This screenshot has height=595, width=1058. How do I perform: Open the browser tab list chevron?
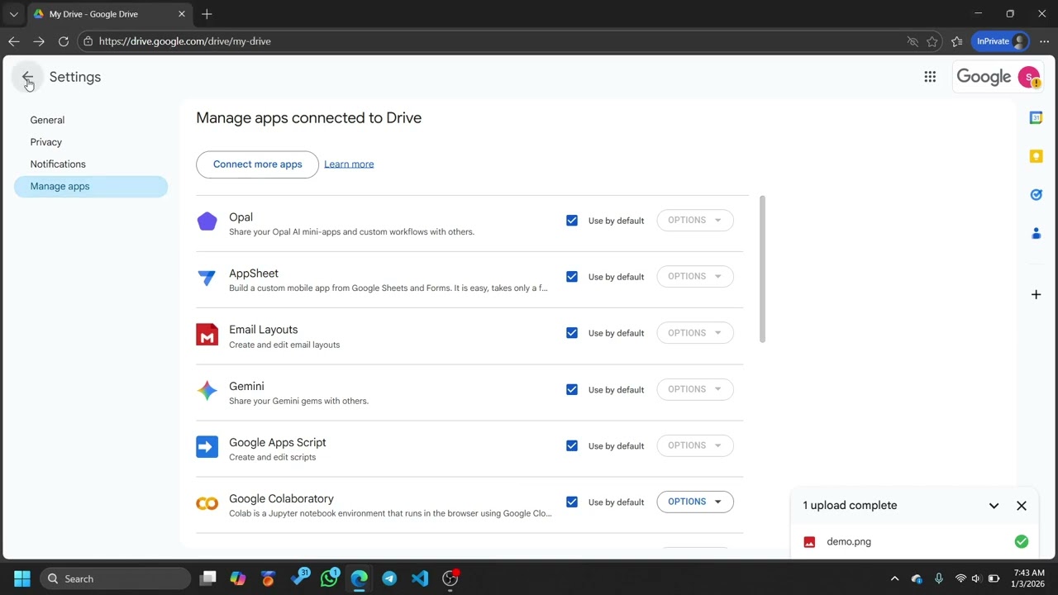pyautogui.click(x=13, y=14)
